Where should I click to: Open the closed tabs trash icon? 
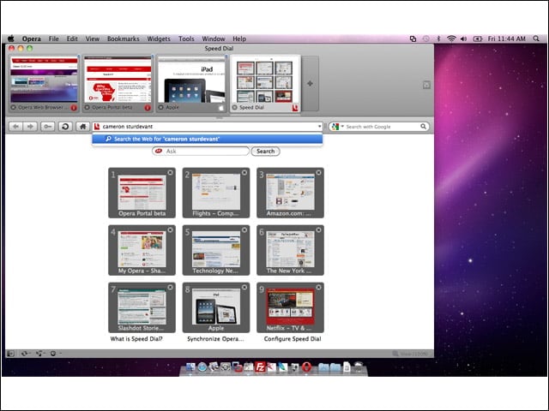pos(426,85)
